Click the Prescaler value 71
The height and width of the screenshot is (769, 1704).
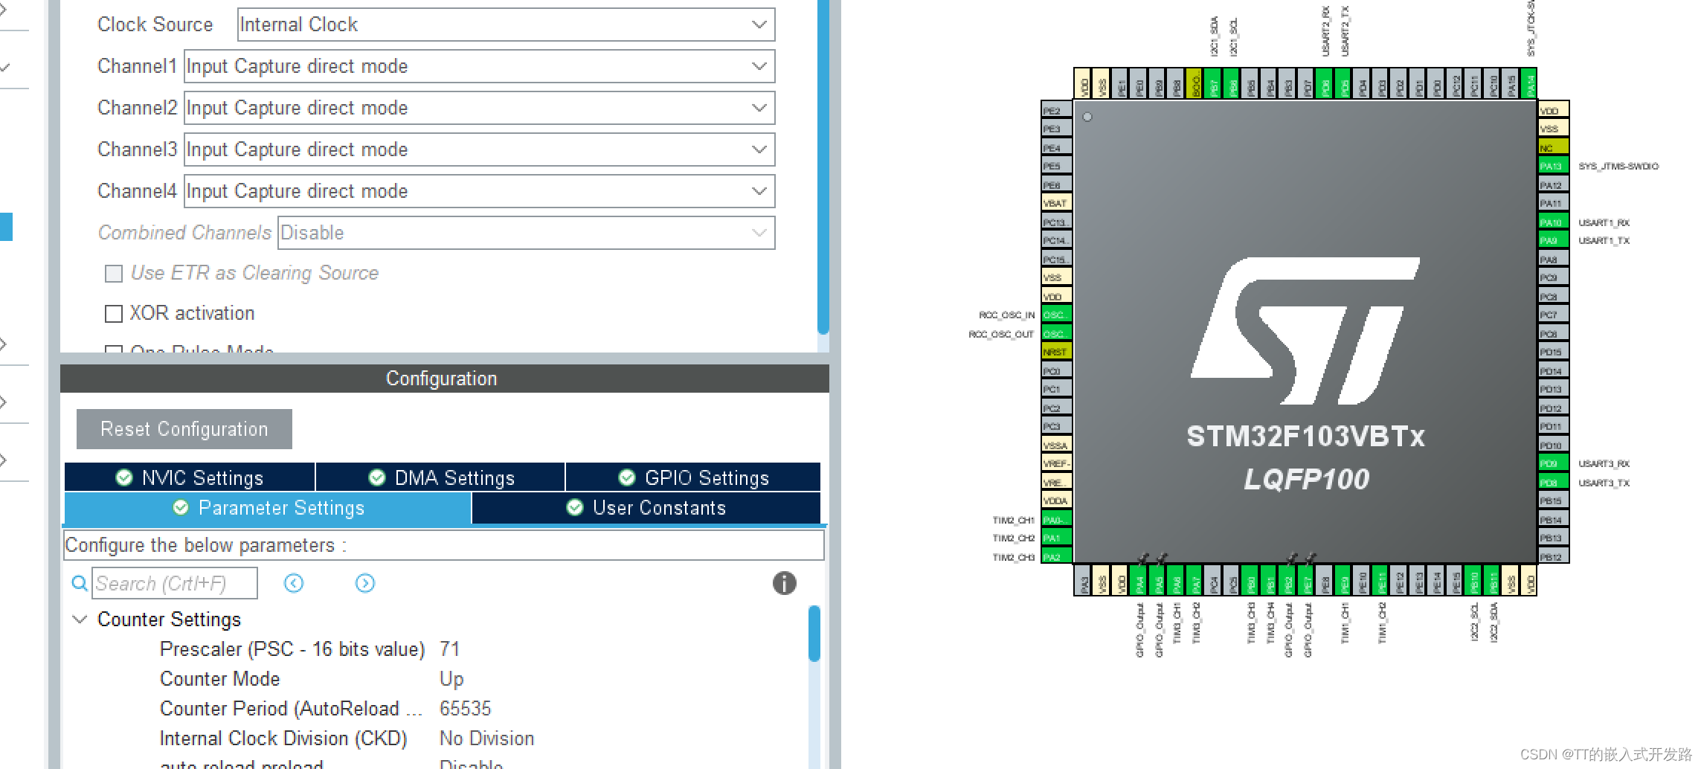pyautogui.click(x=449, y=649)
